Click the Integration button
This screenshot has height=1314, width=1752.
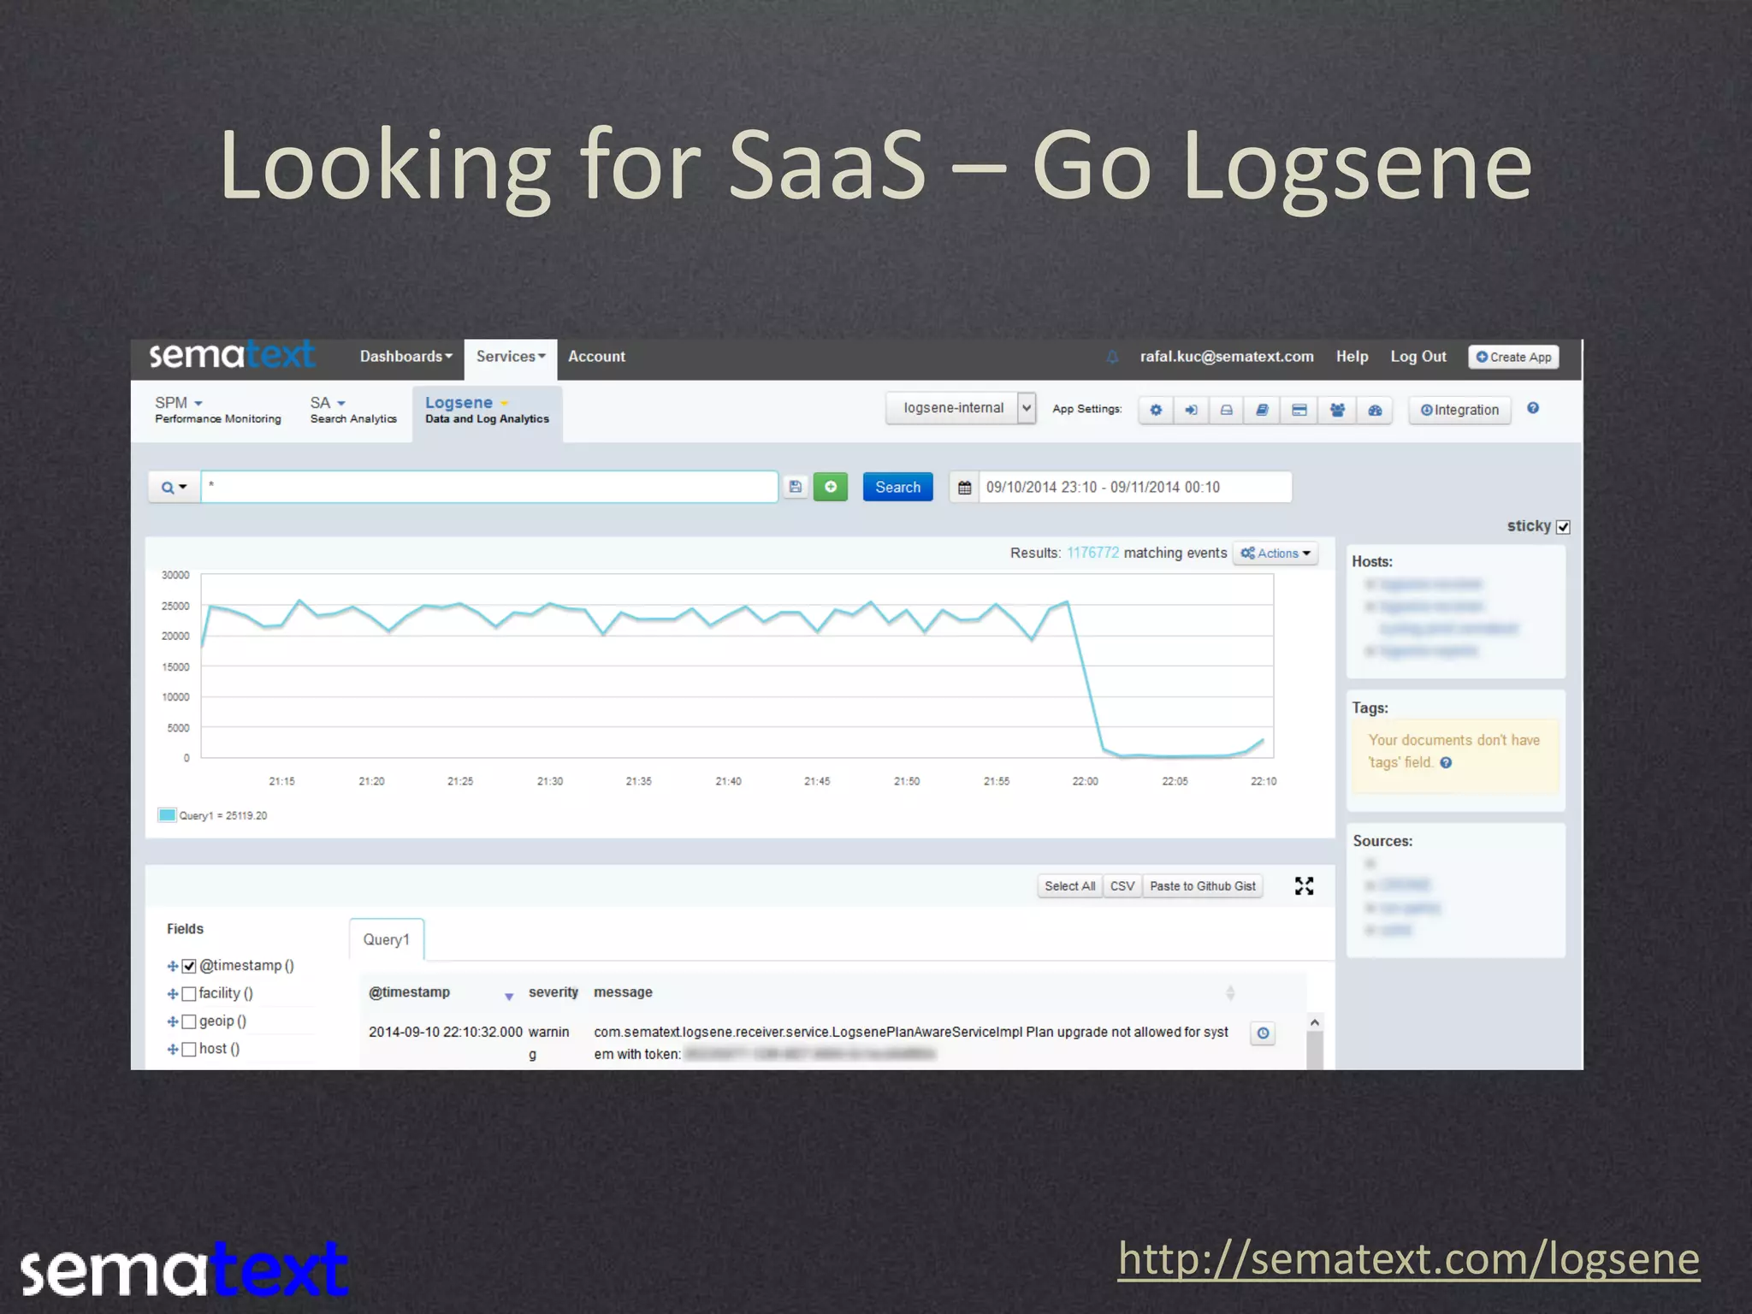click(x=1459, y=410)
